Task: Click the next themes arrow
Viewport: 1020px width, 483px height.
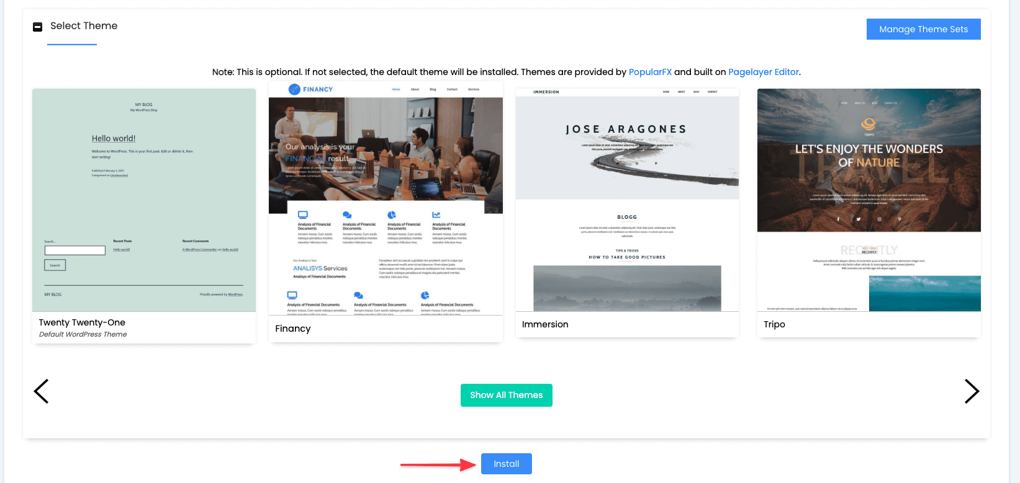Action: [972, 391]
